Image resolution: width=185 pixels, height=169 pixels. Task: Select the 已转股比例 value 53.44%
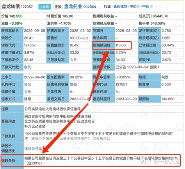tap(168, 45)
